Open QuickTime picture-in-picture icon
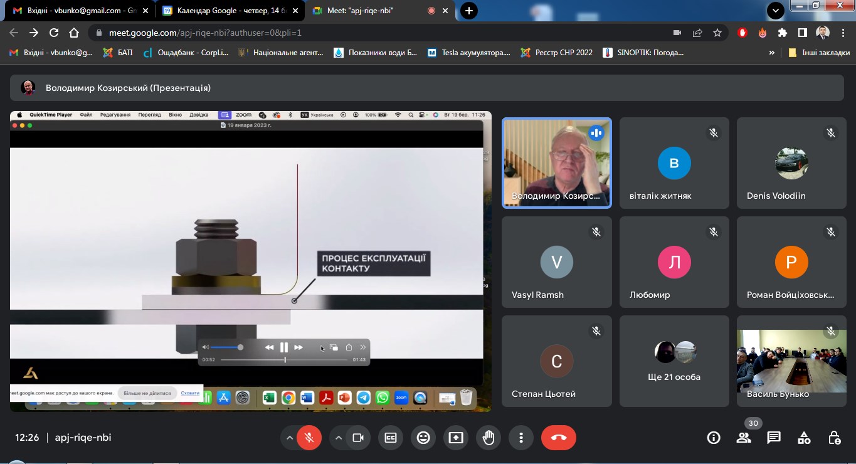This screenshot has width=856, height=464. pyautogui.click(x=334, y=347)
